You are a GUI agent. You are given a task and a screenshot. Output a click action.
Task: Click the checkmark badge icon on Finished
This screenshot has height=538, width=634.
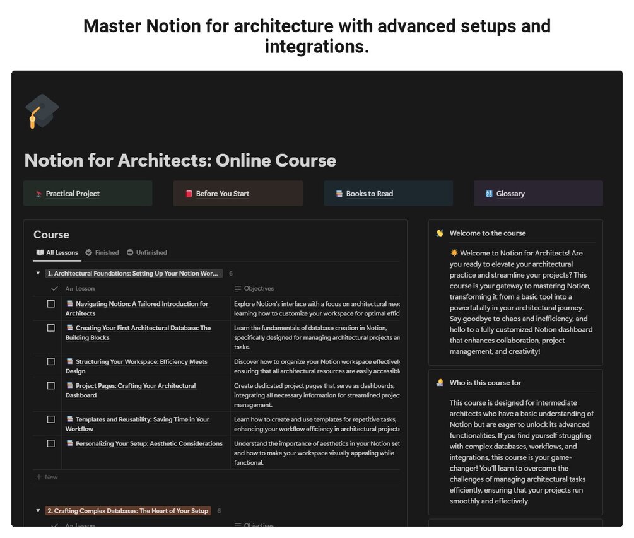88,253
